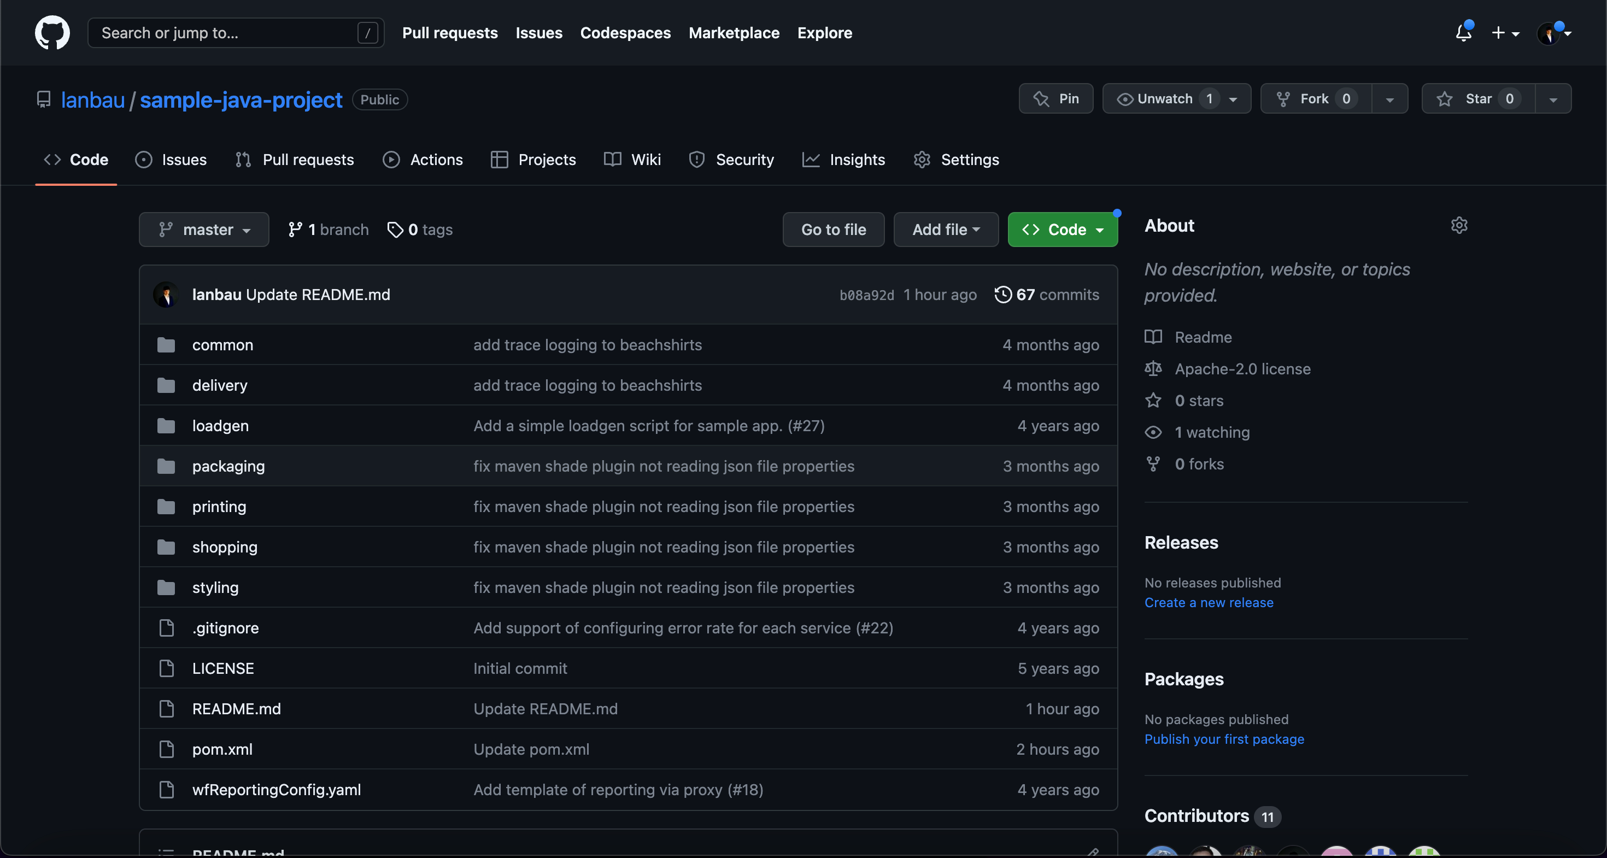Open the Actions tab
1607x858 pixels.
click(423, 160)
